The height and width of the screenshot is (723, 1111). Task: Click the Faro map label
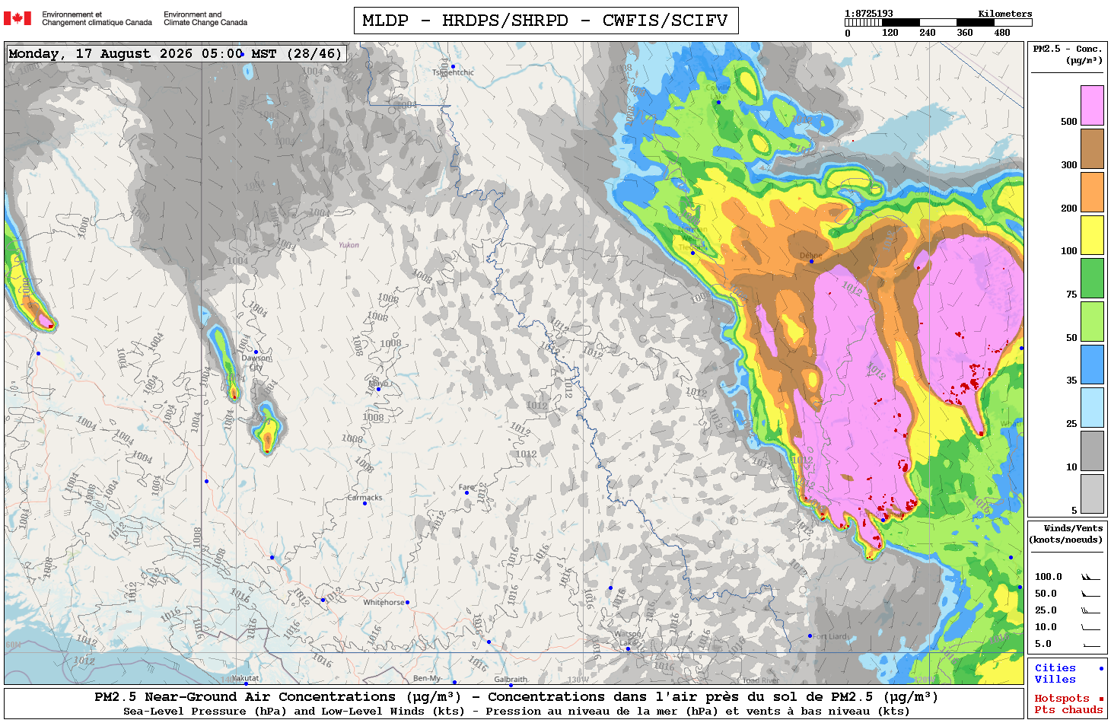click(466, 487)
